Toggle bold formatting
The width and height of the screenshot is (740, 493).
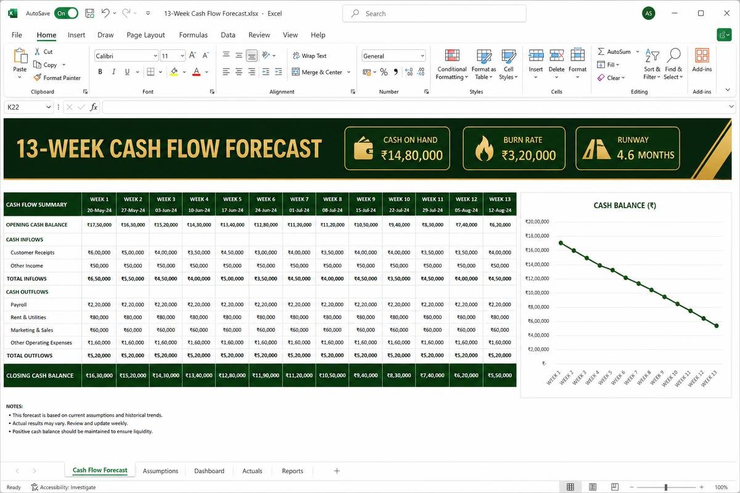click(100, 72)
